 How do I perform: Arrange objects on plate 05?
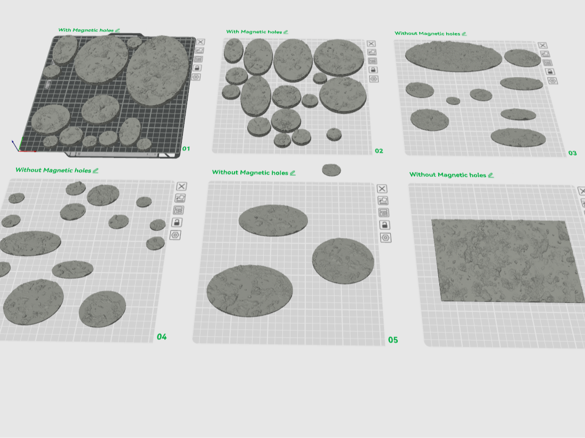tap(383, 213)
